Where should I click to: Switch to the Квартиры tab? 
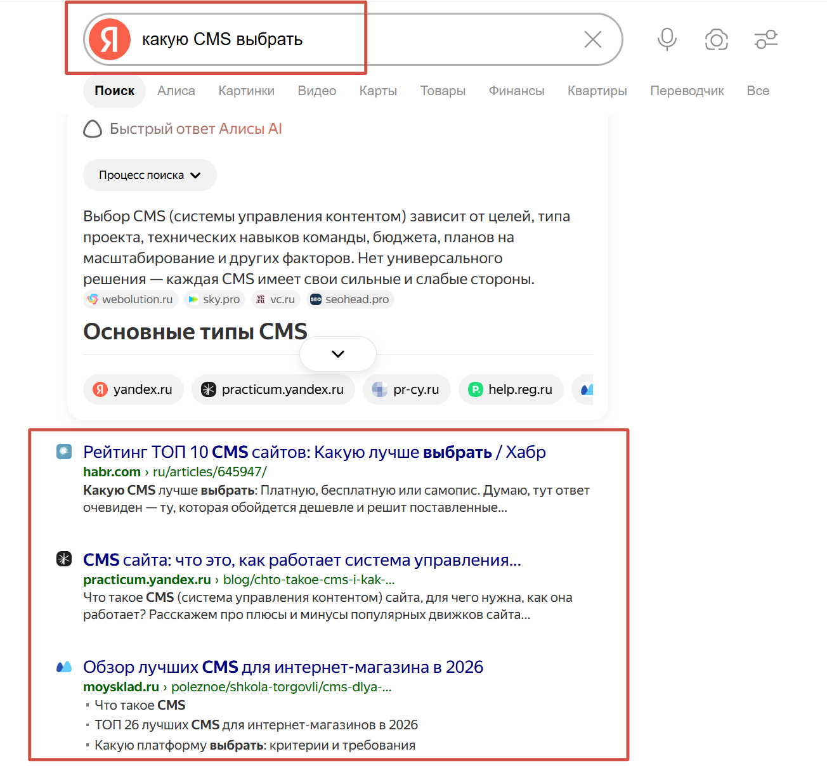point(597,91)
